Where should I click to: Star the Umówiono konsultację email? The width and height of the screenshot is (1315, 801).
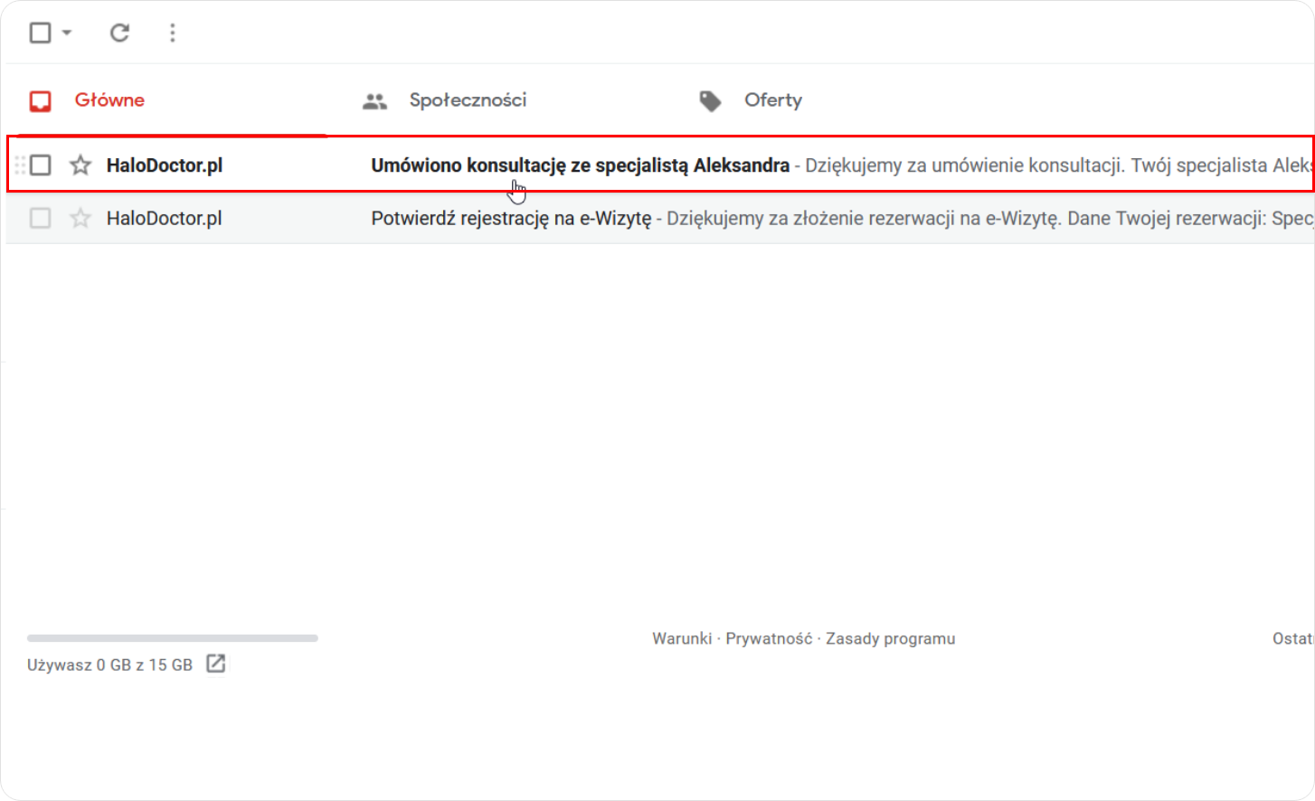(x=80, y=165)
